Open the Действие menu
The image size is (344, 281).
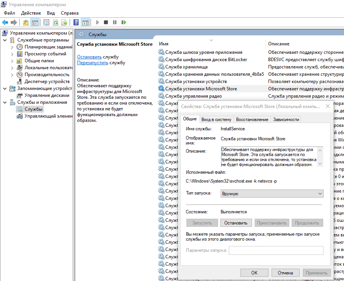(31, 13)
